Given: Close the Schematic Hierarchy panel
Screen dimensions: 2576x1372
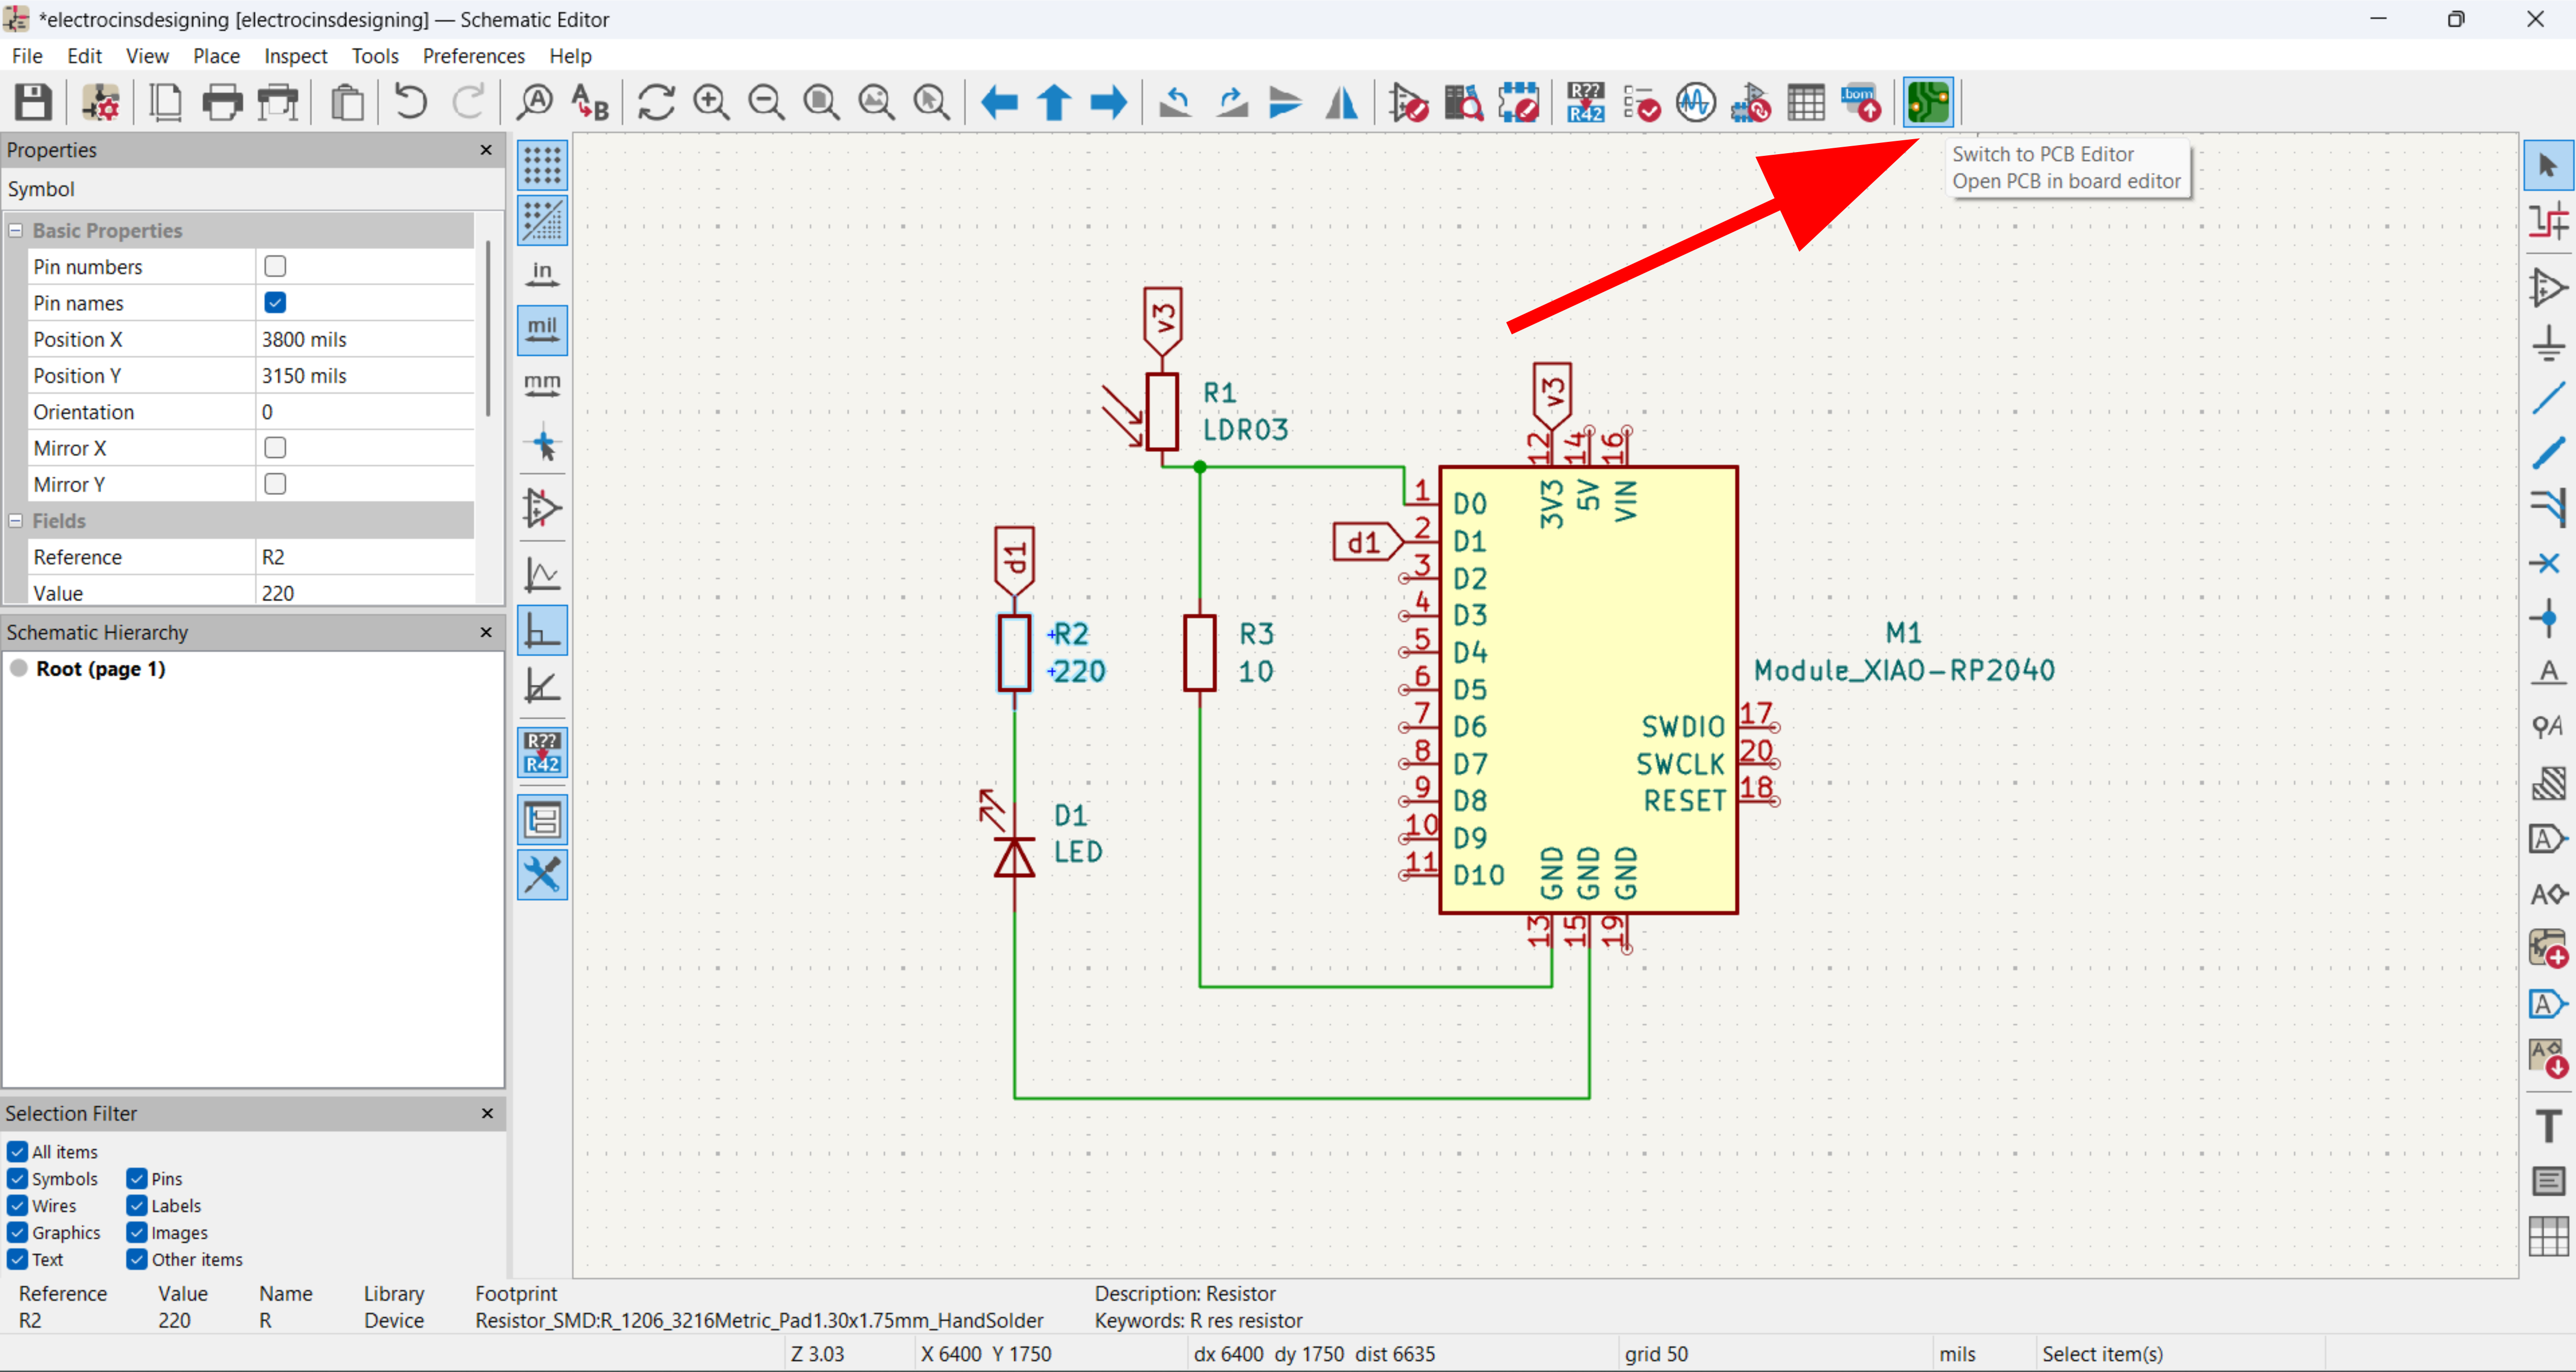Looking at the screenshot, I should coord(486,631).
